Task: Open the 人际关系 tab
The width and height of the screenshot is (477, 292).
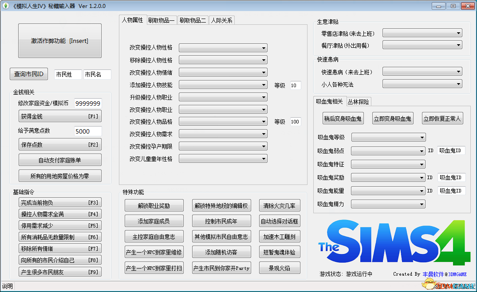Action: click(221, 20)
